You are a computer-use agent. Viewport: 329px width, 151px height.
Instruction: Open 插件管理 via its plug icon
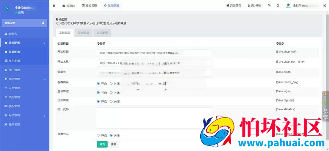pyautogui.click(x=6, y=124)
